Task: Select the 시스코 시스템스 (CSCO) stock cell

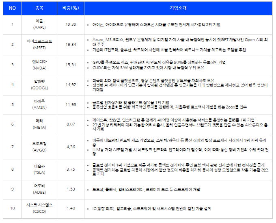Action: [39, 208]
